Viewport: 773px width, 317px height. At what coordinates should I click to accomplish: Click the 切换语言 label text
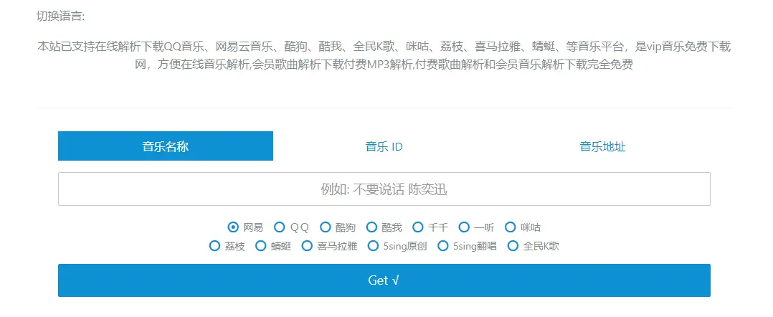tap(61, 16)
